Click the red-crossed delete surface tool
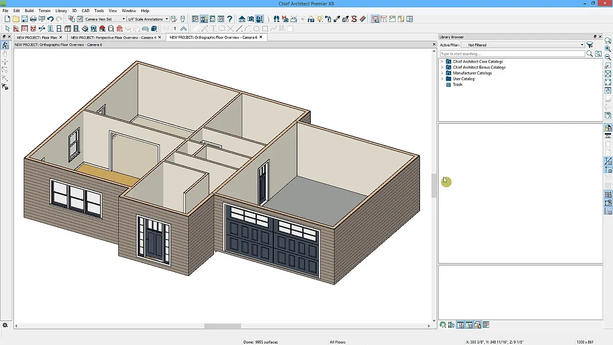This screenshot has height=345, width=613. 354,19
